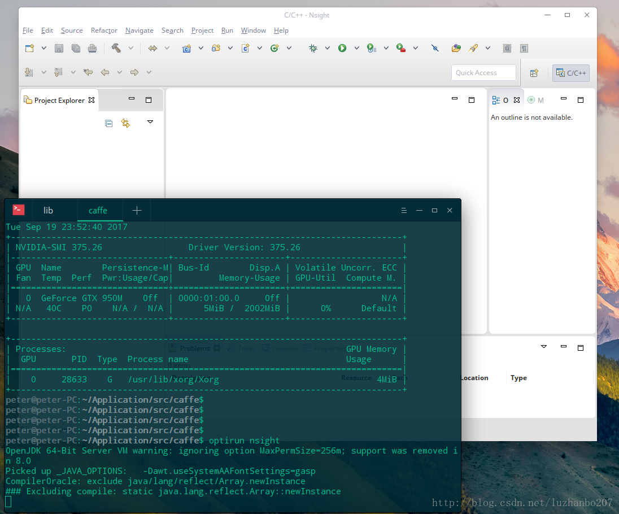
Task: Open the terminal hamburger menu
Action: click(404, 211)
